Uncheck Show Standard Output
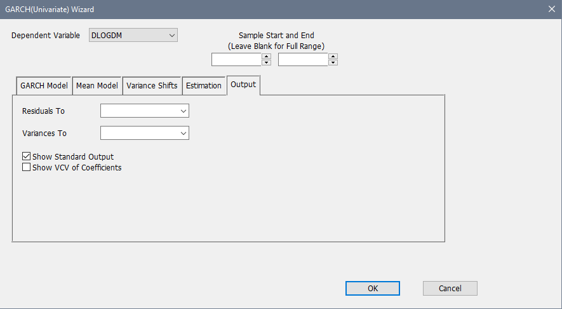Screen dimensions: 562x309 click(27, 156)
